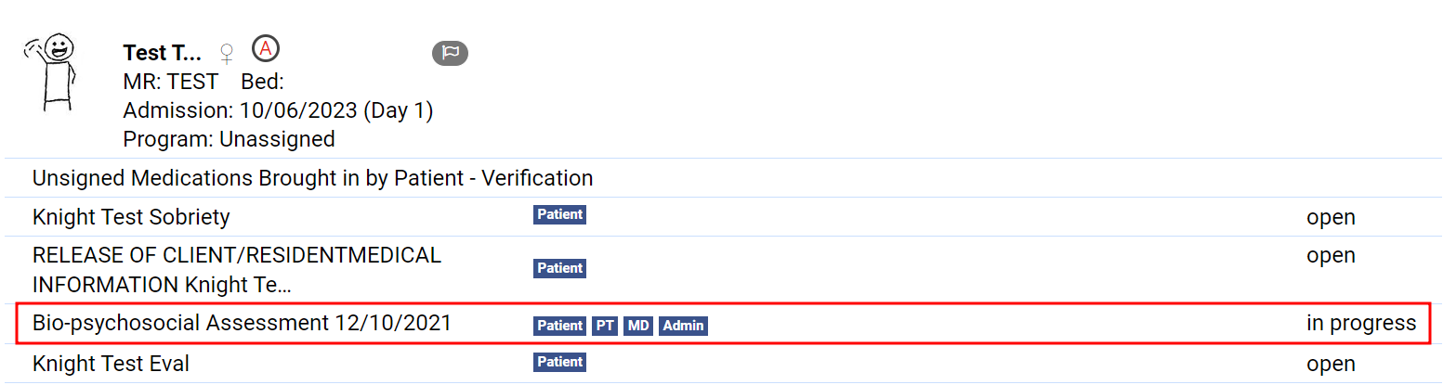Open the patient name Test T...
The width and height of the screenshot is (1443, 385).
coord(162,53)
